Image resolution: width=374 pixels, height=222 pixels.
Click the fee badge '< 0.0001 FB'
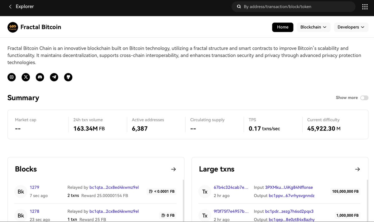(161, 191)
